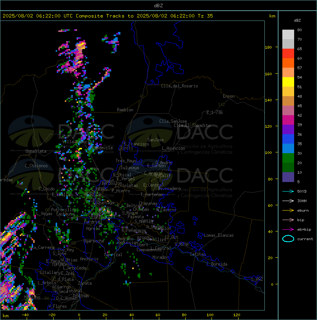Viewport: 317px width, 320px height.
Task: Click the 'C_Chilenos' place label
Action: [36, 166]
